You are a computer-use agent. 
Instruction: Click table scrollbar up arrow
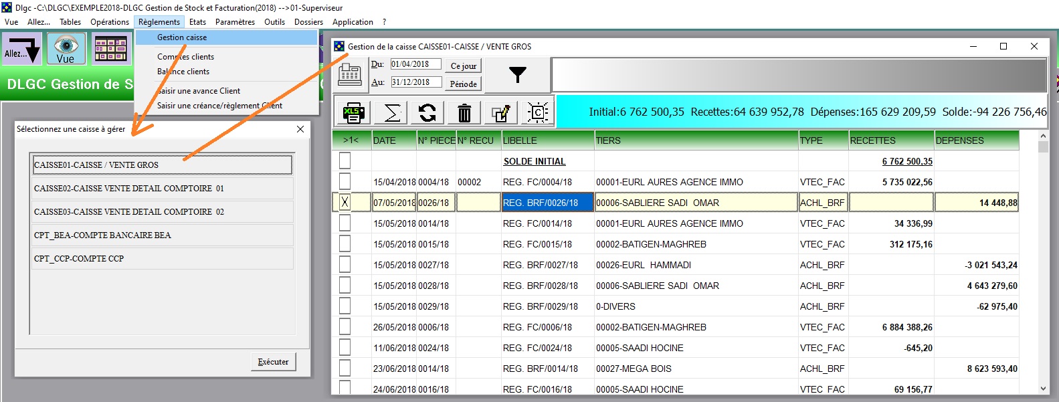point(1043,136)
